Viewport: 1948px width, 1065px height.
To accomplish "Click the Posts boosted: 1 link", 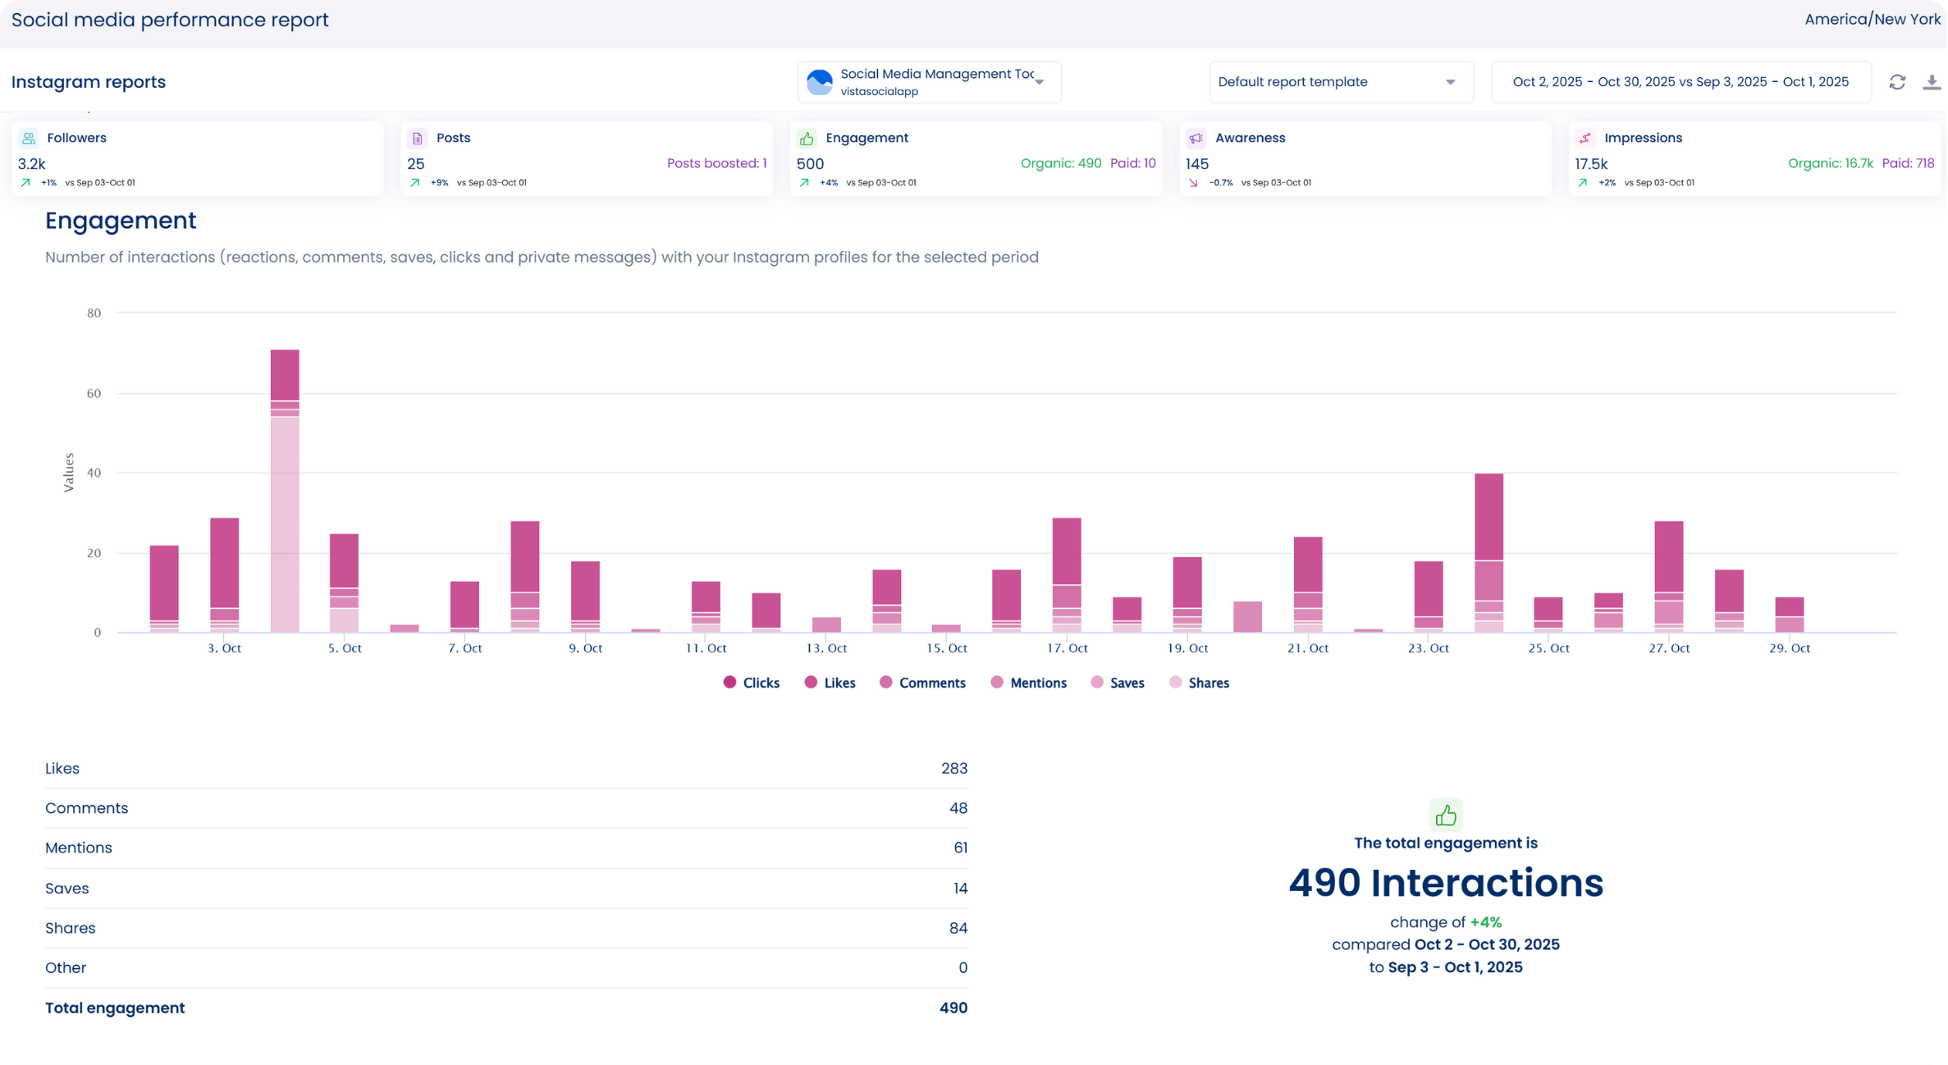I will [x=716, y=163].
